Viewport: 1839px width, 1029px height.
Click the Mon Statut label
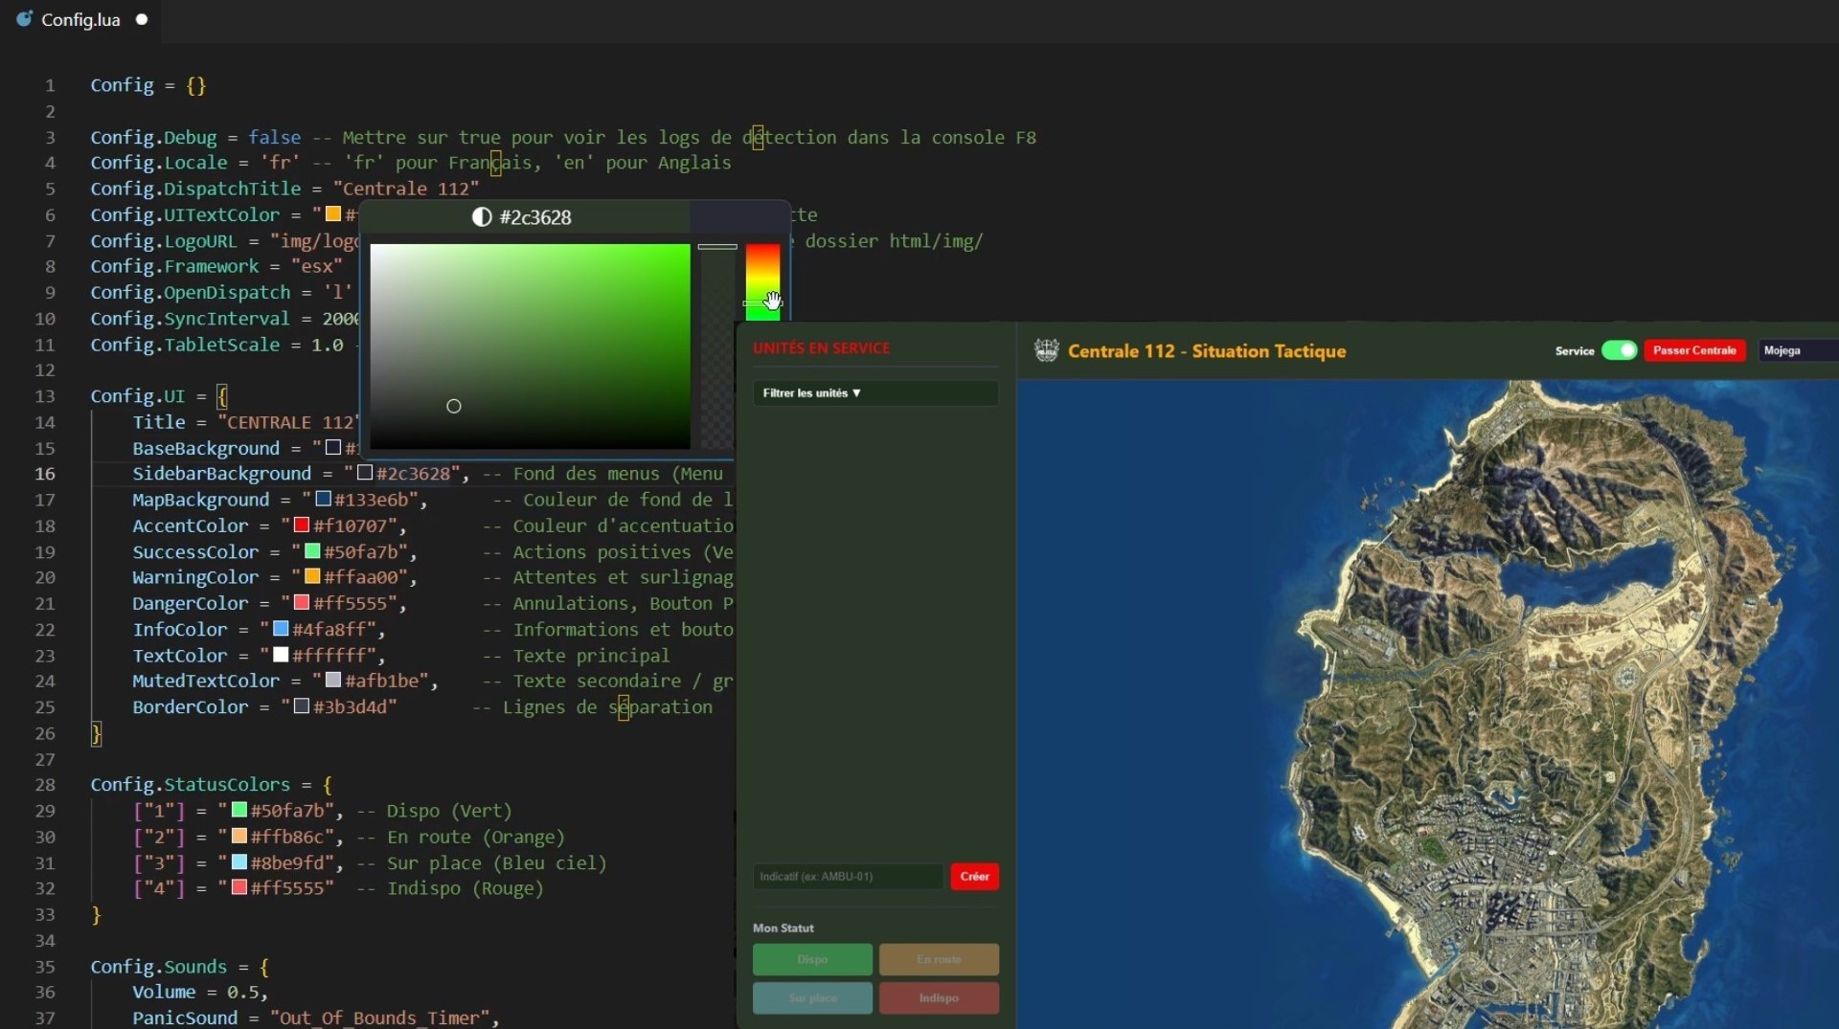[783, 928]
